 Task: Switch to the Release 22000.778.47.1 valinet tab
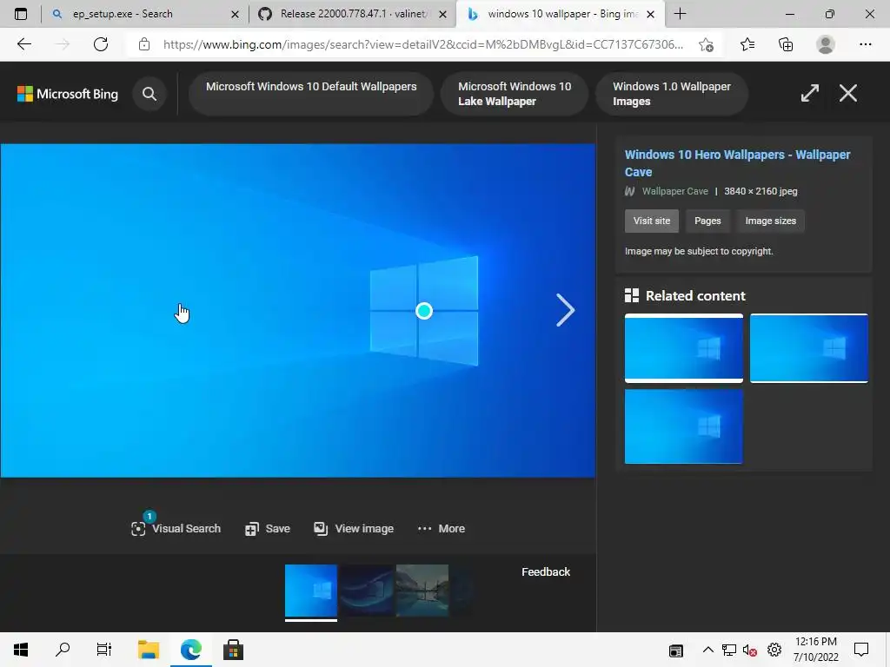click(352, 14)
